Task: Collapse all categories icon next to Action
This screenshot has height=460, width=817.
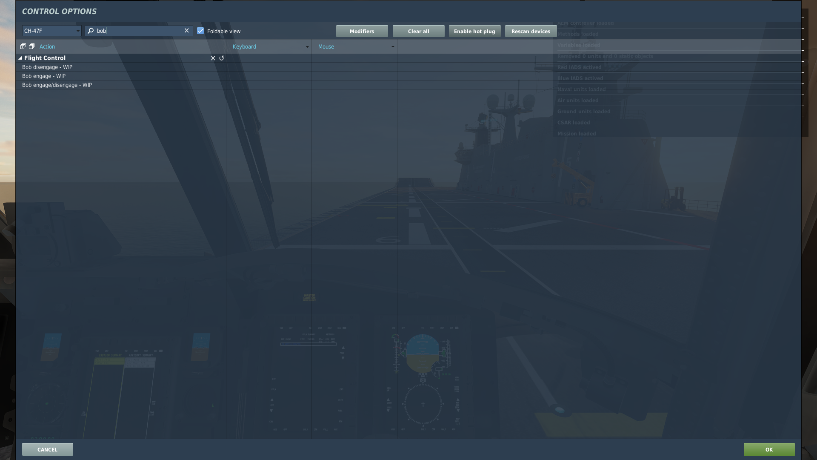Action: click(31, 46)
